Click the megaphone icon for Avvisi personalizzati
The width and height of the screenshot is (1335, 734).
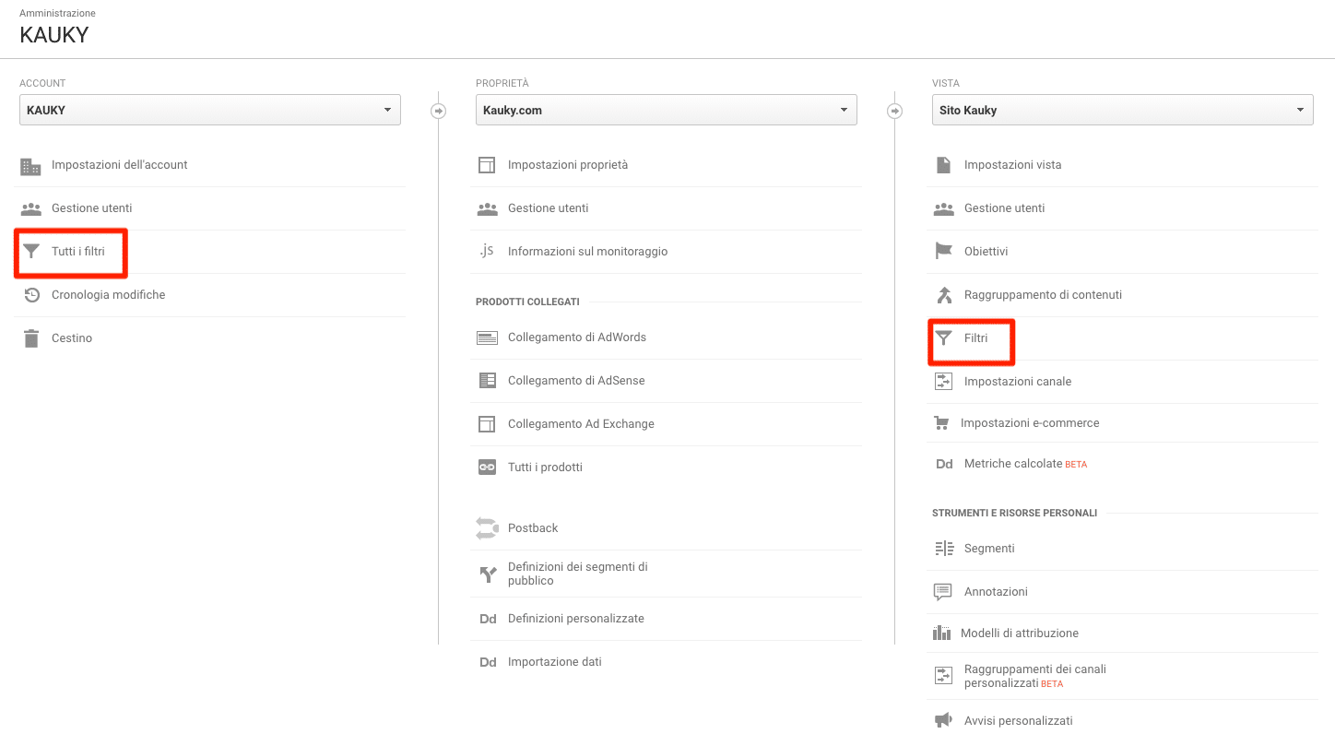(943, 720)
